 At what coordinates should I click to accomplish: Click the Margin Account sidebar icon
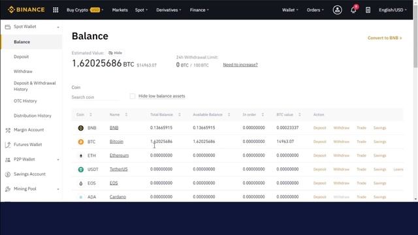click(8, 130)
